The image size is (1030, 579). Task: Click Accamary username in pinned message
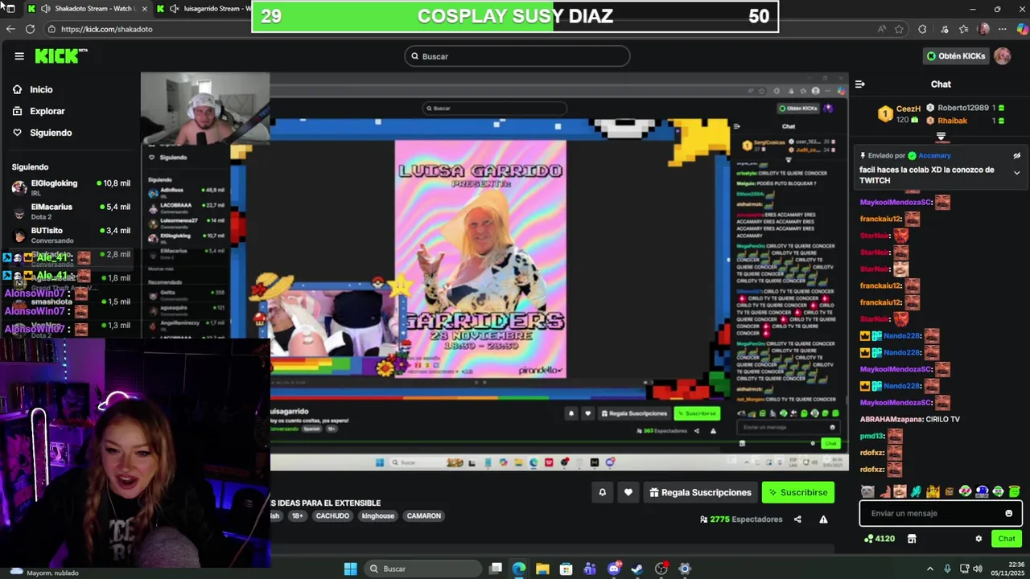coord(934,156)
